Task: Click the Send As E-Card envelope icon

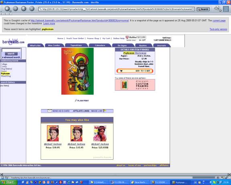Action: tap(50, 111)
